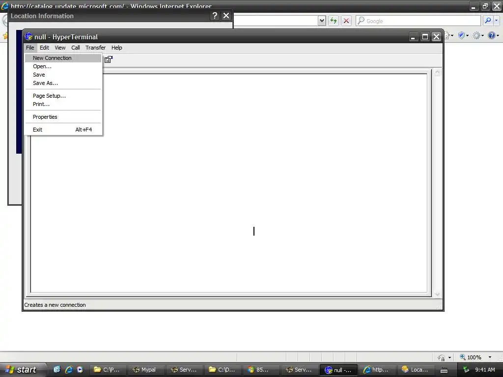Screen dimensions: 503x377
Task: Close the open File menu header
Action: click(30, 48)
